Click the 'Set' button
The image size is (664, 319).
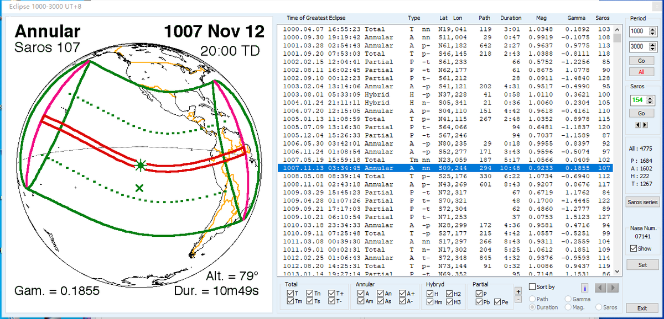point(642,265)
